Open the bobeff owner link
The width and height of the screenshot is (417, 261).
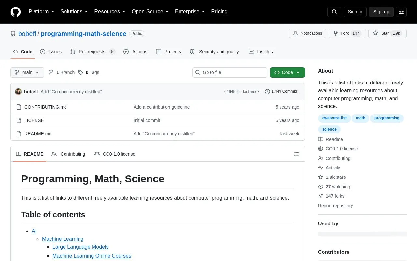27,34
